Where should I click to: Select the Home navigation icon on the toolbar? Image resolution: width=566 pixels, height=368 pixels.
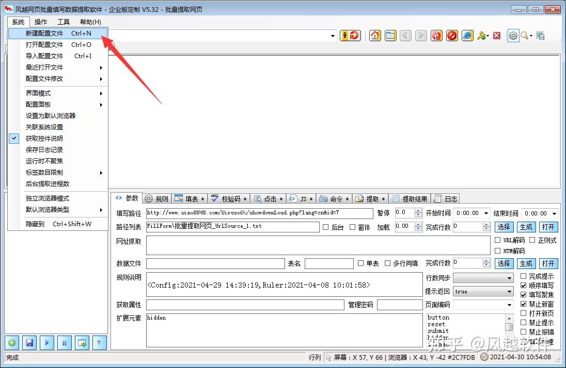click(x=376, y=36)
